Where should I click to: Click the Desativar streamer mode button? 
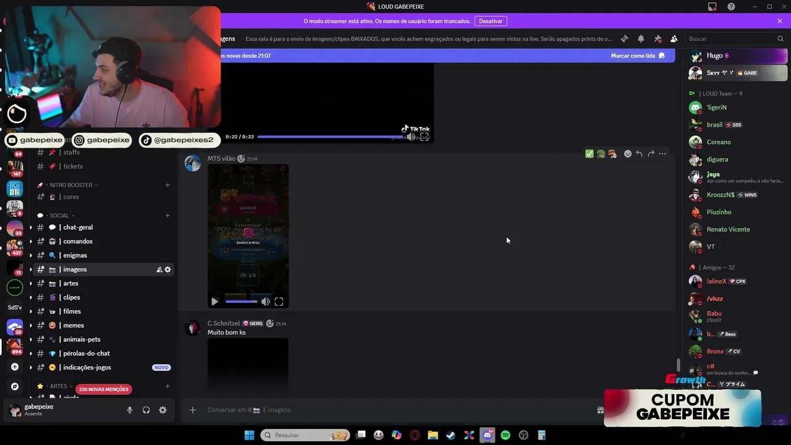point(491,21)
